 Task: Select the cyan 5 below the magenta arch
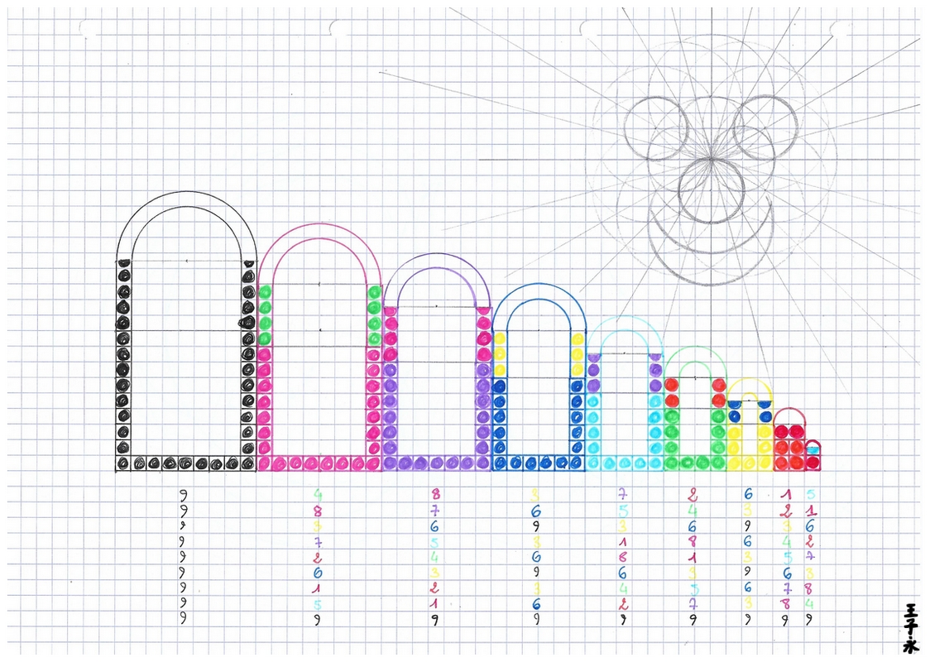click(x=318, y=604)
